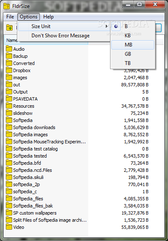The width and height of the screenshot is (168, 241).
Task: Click the Dropbox folder icon
Action: (x=9, y=70)
